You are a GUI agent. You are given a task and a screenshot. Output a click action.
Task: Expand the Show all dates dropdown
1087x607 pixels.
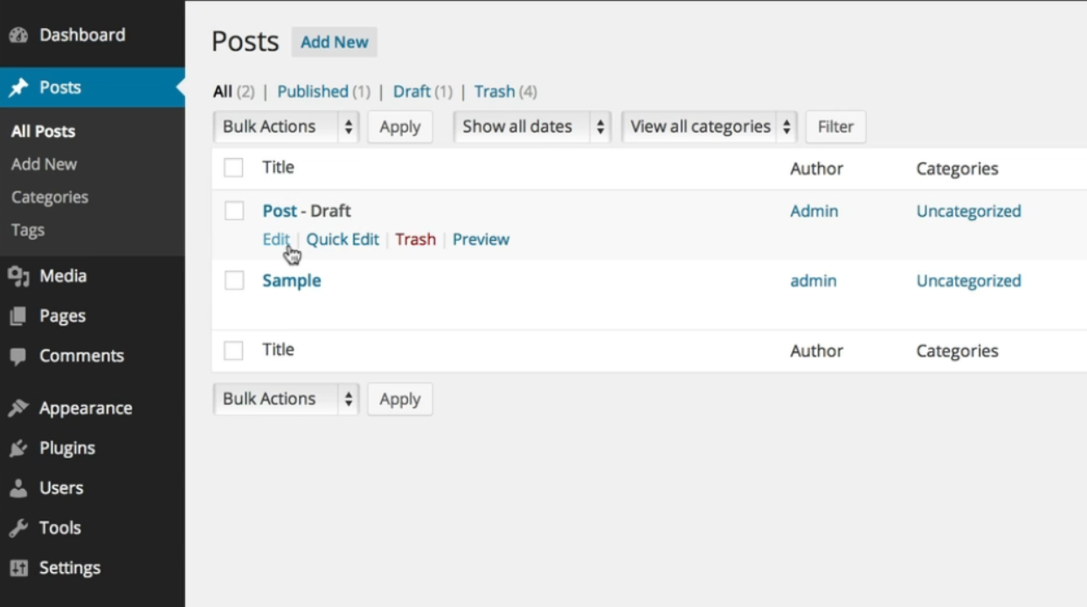531,127
